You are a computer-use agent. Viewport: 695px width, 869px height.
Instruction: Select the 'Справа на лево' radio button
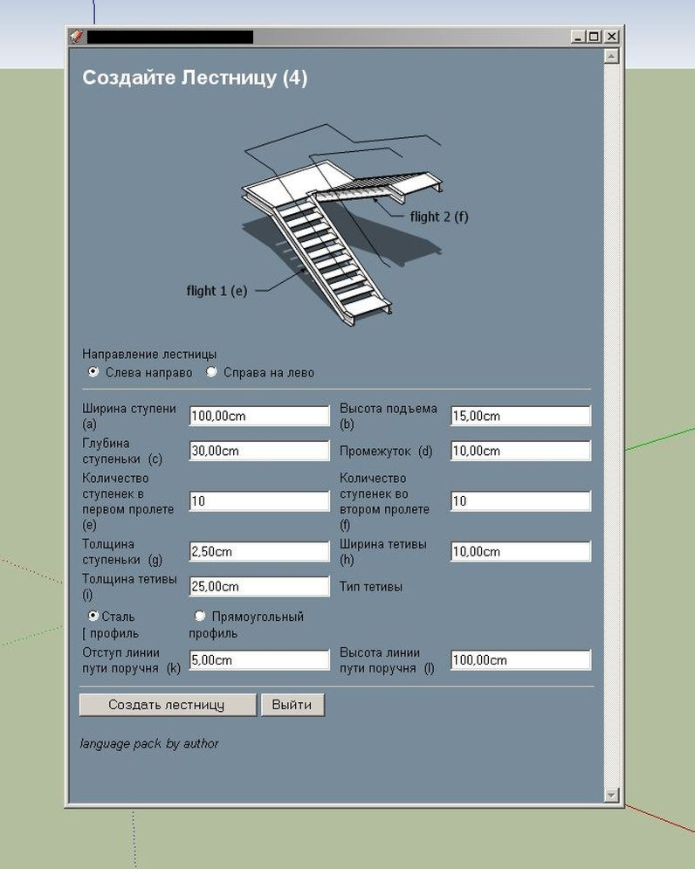(x=211, y=371)
